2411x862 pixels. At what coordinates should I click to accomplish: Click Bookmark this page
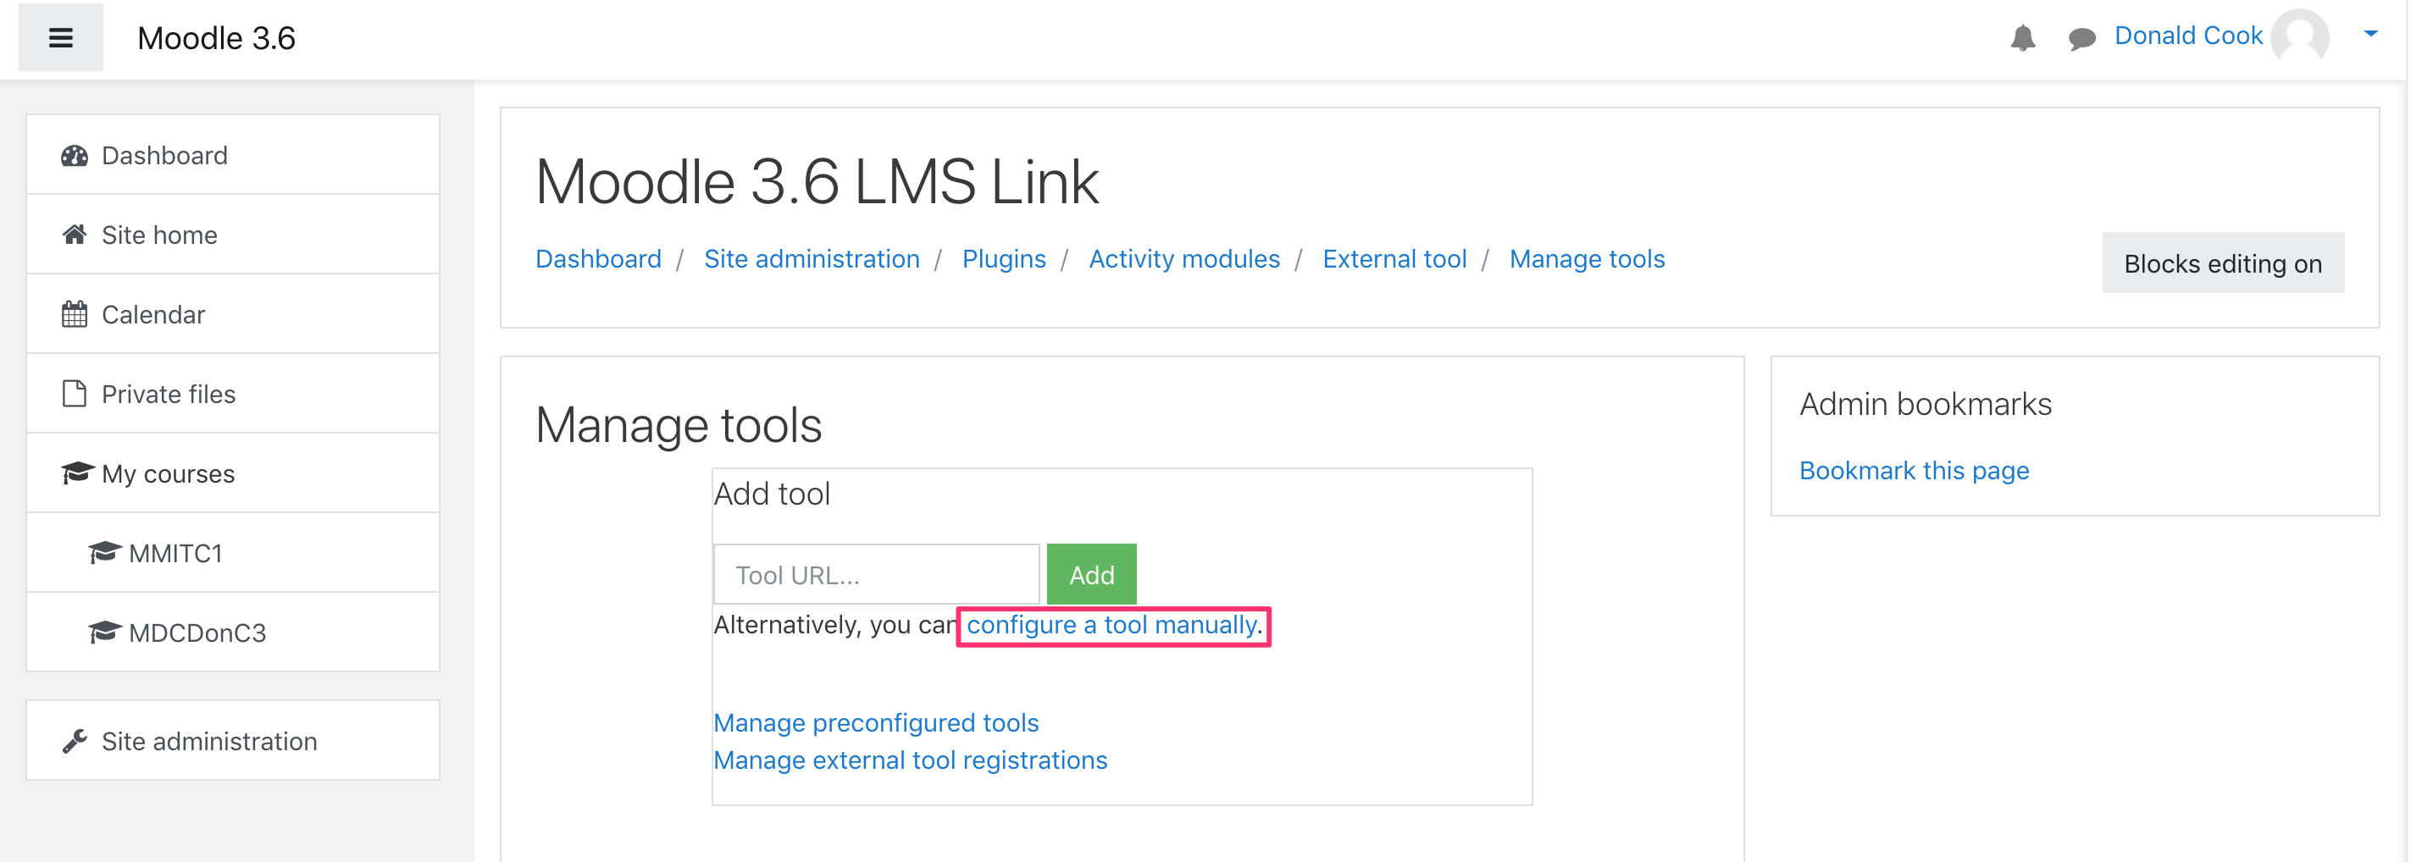(1913, 470)
